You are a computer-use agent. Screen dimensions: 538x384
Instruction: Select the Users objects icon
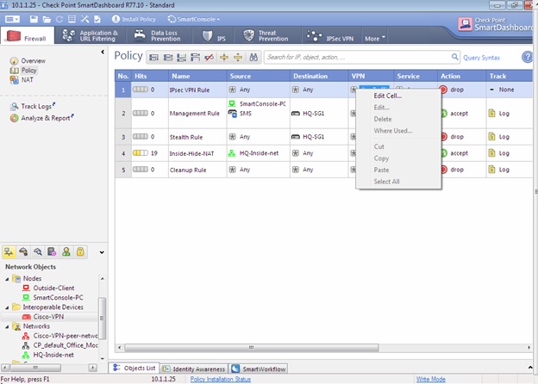(66, 252)
